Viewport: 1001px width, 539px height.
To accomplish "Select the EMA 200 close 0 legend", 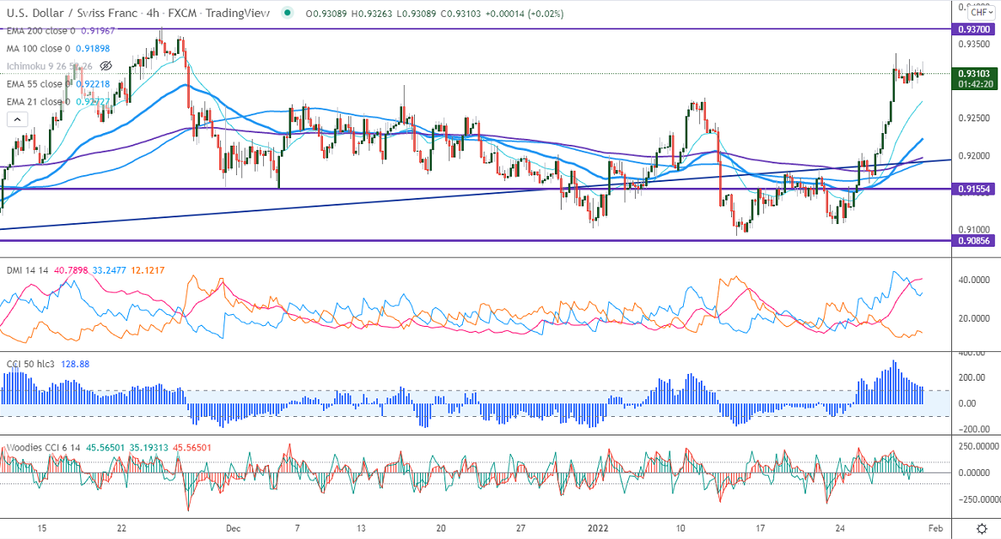I will 40,30.
